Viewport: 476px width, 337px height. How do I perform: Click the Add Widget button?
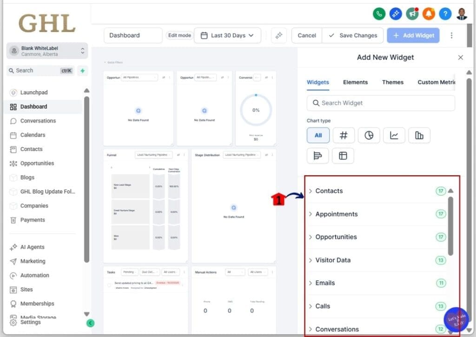coord(413,35)
